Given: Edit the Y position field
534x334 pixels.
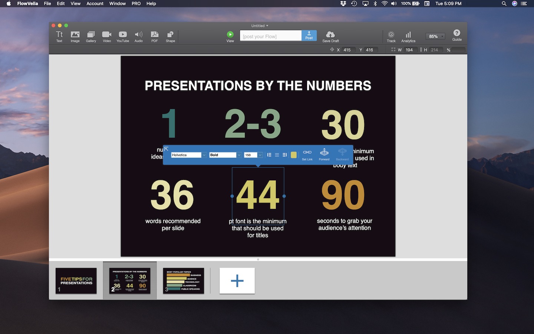Looking at the screenshot, I should coord(371,50).
